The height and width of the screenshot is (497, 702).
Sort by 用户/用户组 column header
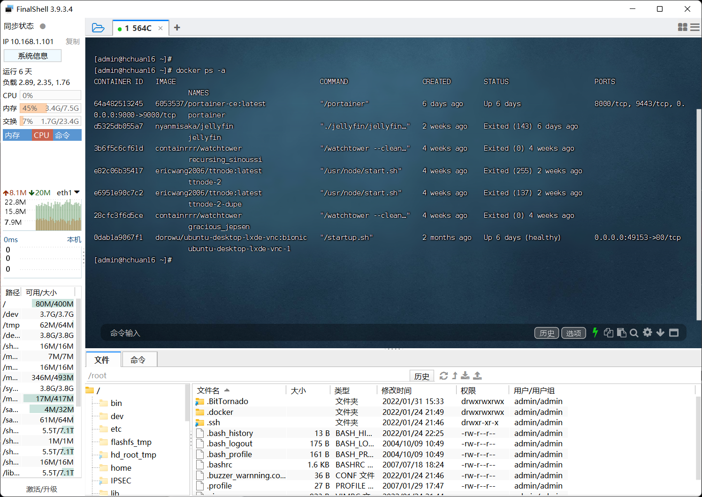(x=602, y=390)
